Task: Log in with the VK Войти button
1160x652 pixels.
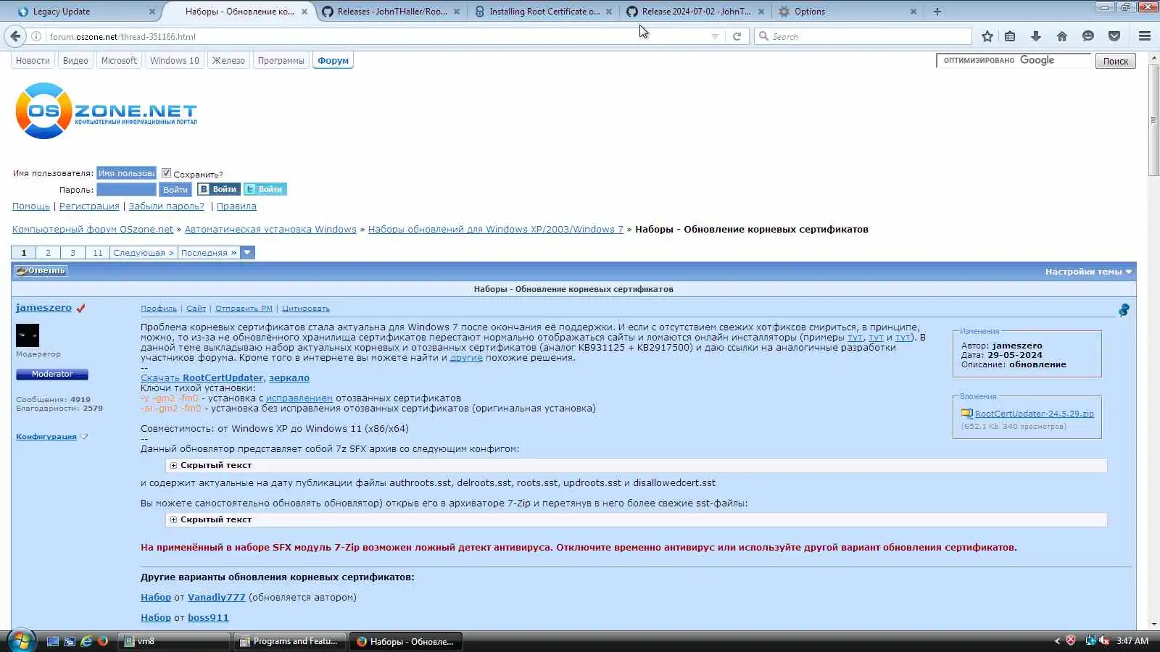Action: coord(218,189)
